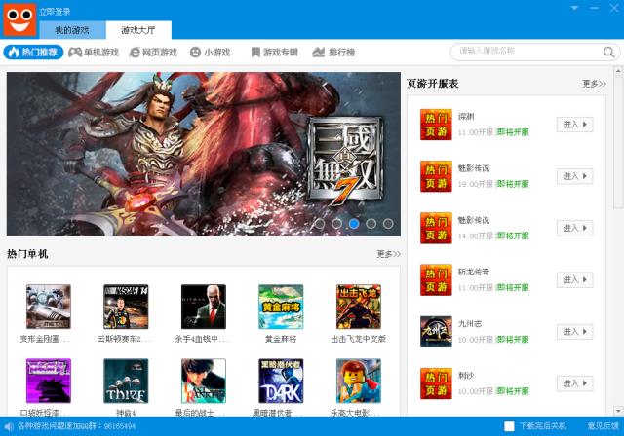Open the 变形金刚 game cover icon
624x436 pixels.
tap(49, 307)
